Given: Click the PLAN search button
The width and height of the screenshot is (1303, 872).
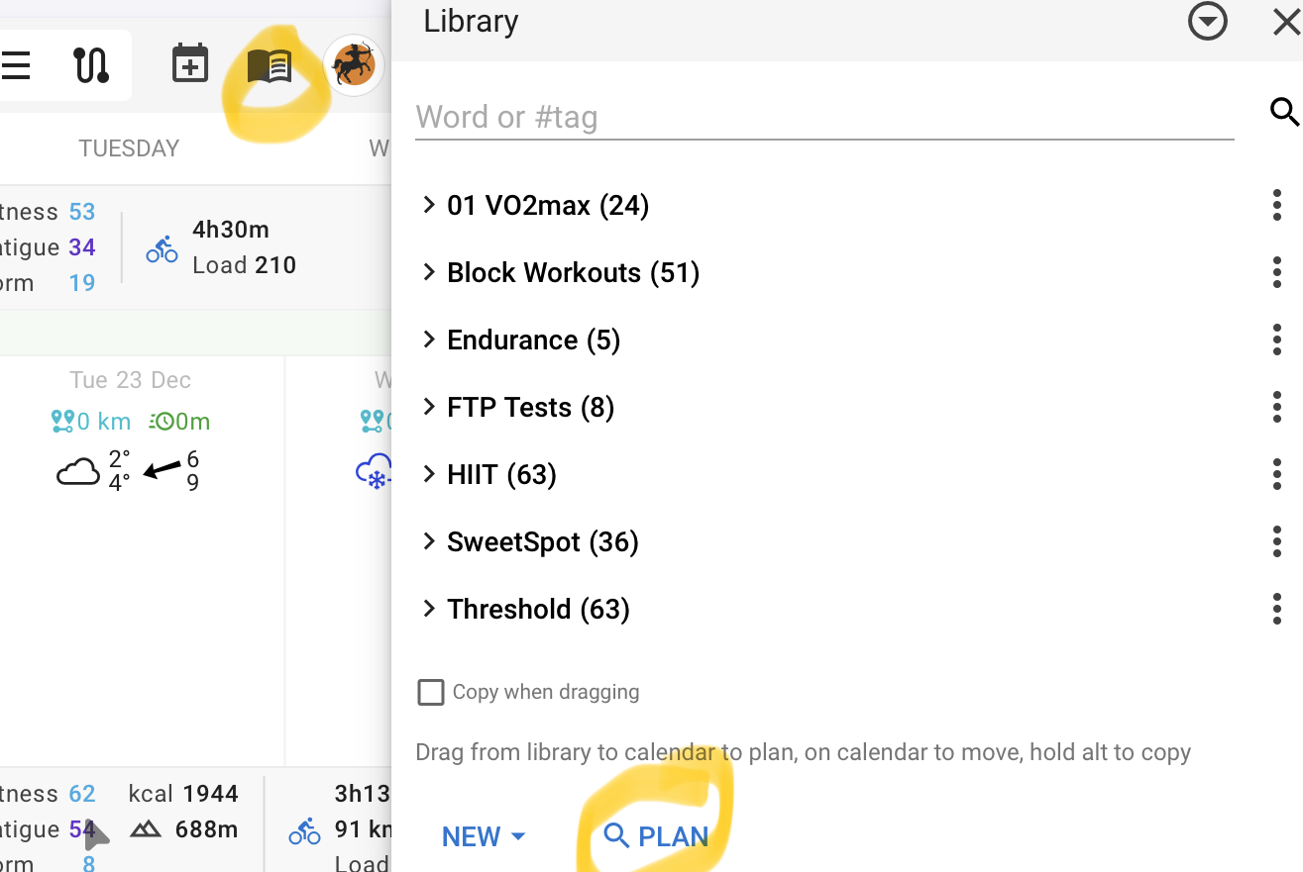Looking at the screenshot, I should pyautogui.click(x=656, y=837).
